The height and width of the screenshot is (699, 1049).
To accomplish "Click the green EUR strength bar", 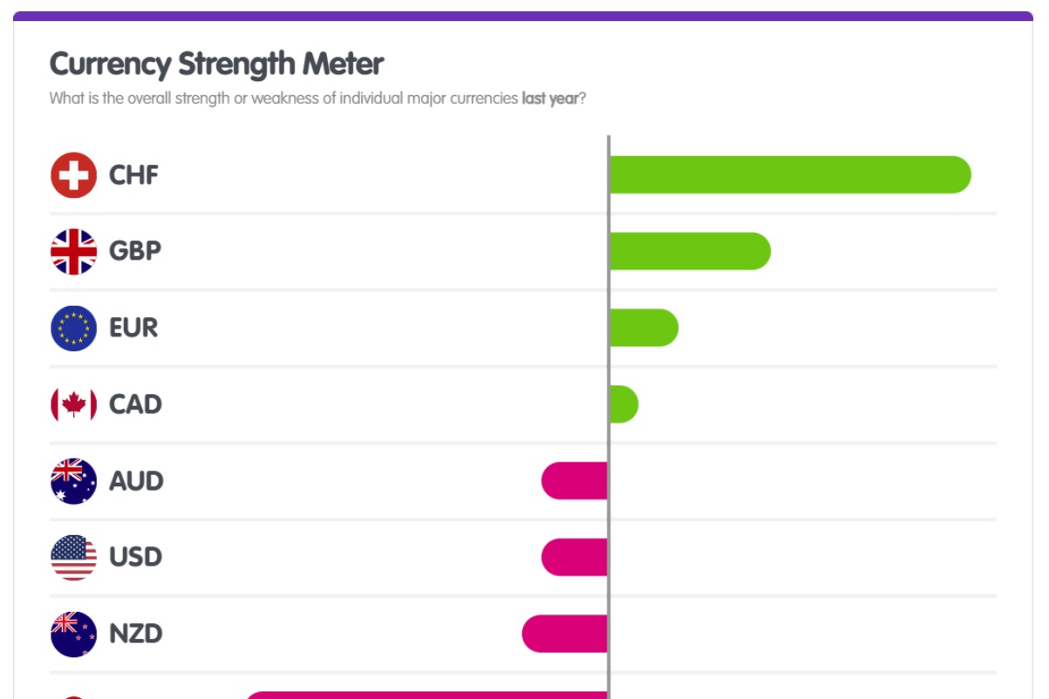I will point(643,328).
